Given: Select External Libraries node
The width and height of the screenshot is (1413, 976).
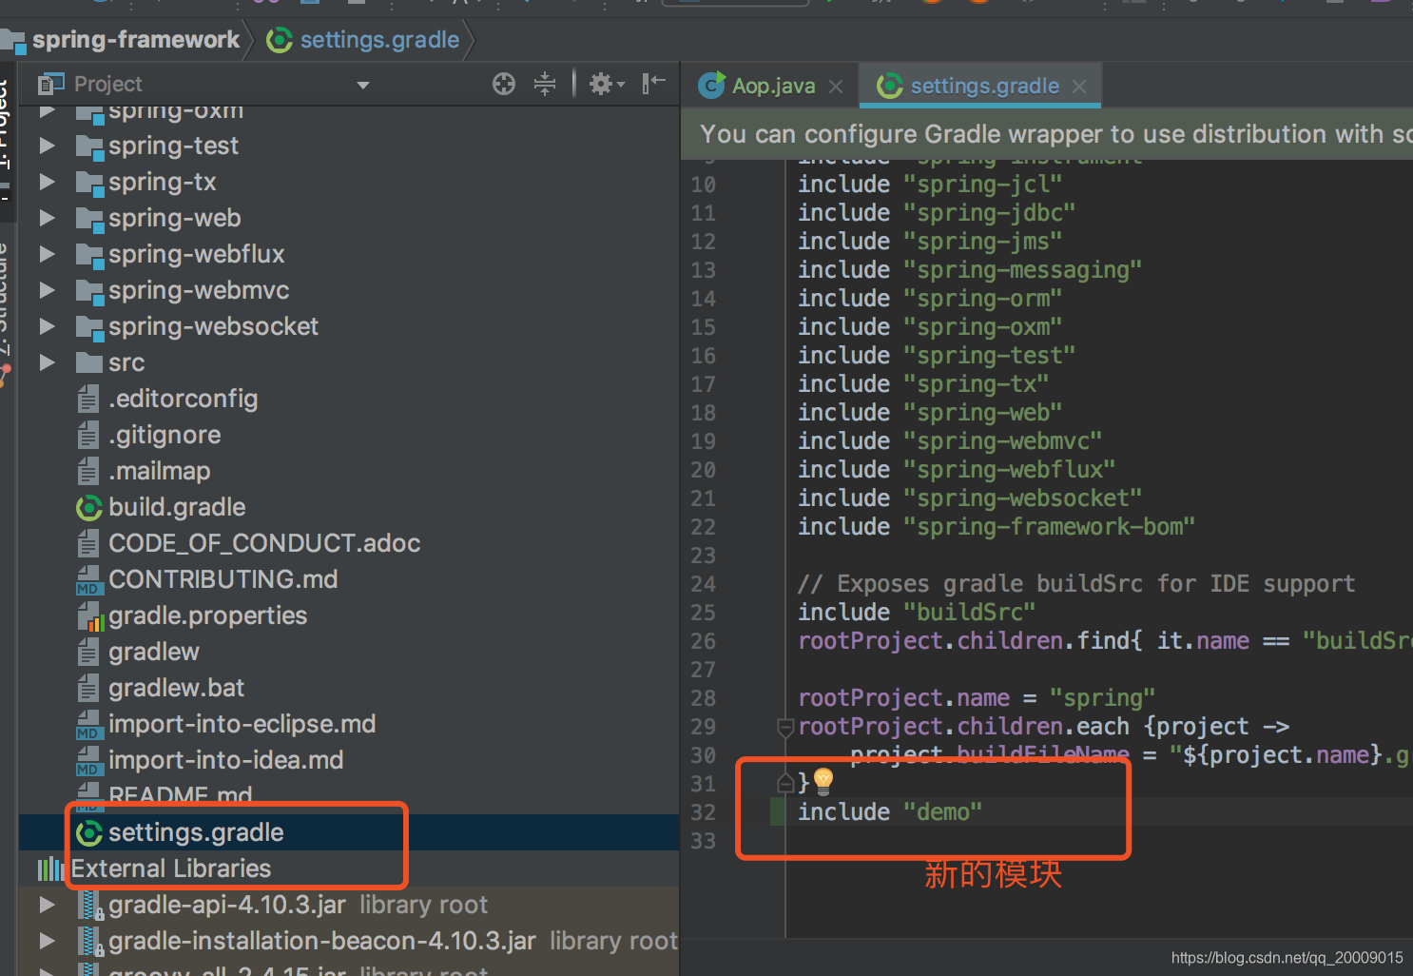Looking at the screenshot, I should pyautogui.click(x=171, y=869).
